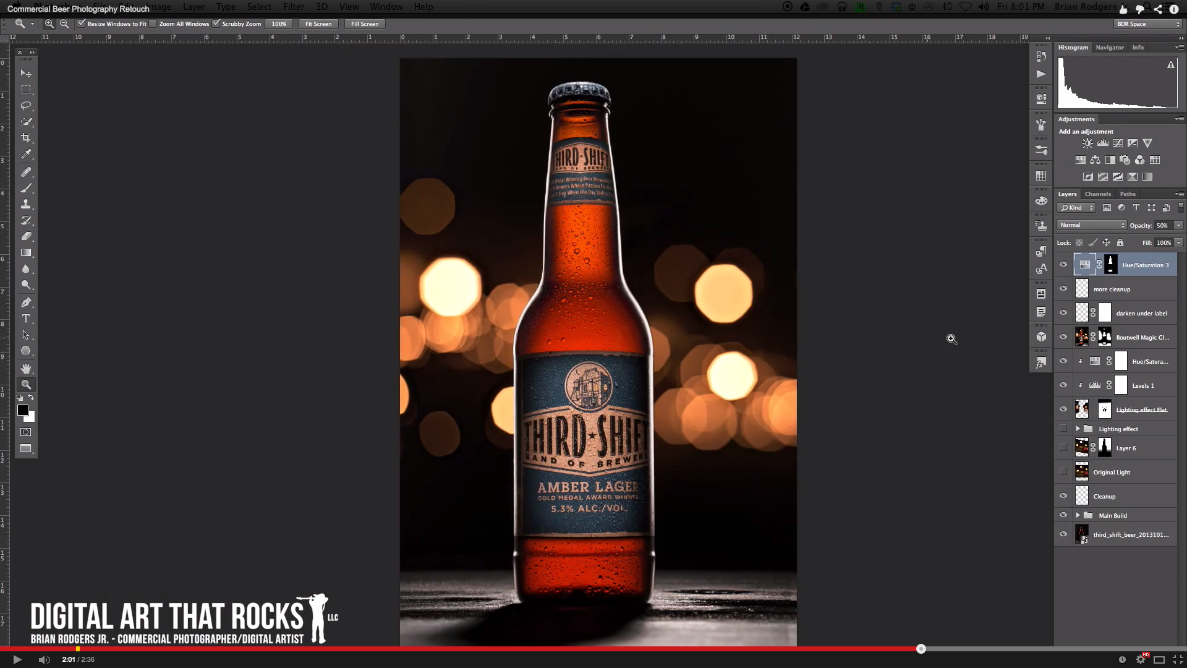Select the Lasso tool
This screenshot has height=668, width=1187.
[x=26, y=106]
